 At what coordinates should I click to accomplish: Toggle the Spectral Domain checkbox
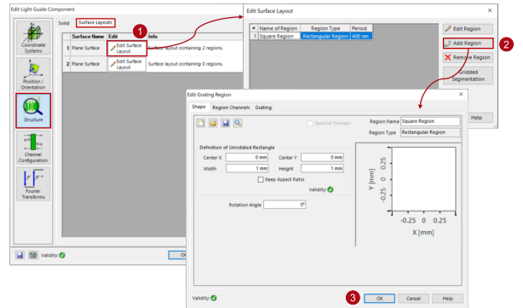(x=310, y=123)
